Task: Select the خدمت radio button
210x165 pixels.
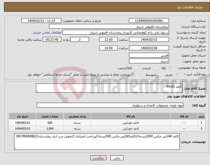Action: point(155,68)
